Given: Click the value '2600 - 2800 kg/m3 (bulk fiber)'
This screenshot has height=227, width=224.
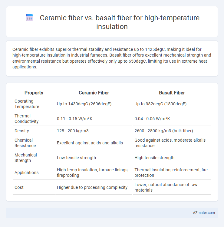Looking at the screenshot, I should [x=164, y=131].
